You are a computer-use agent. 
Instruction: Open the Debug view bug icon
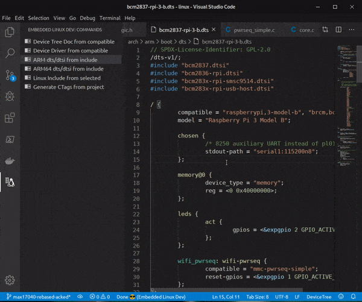point(10,96)
